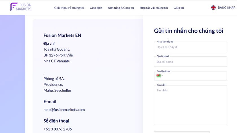Select the text Tòa nhà Govant,

point(56,49)
